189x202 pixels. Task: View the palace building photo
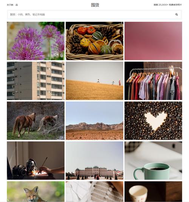(94, 160)
